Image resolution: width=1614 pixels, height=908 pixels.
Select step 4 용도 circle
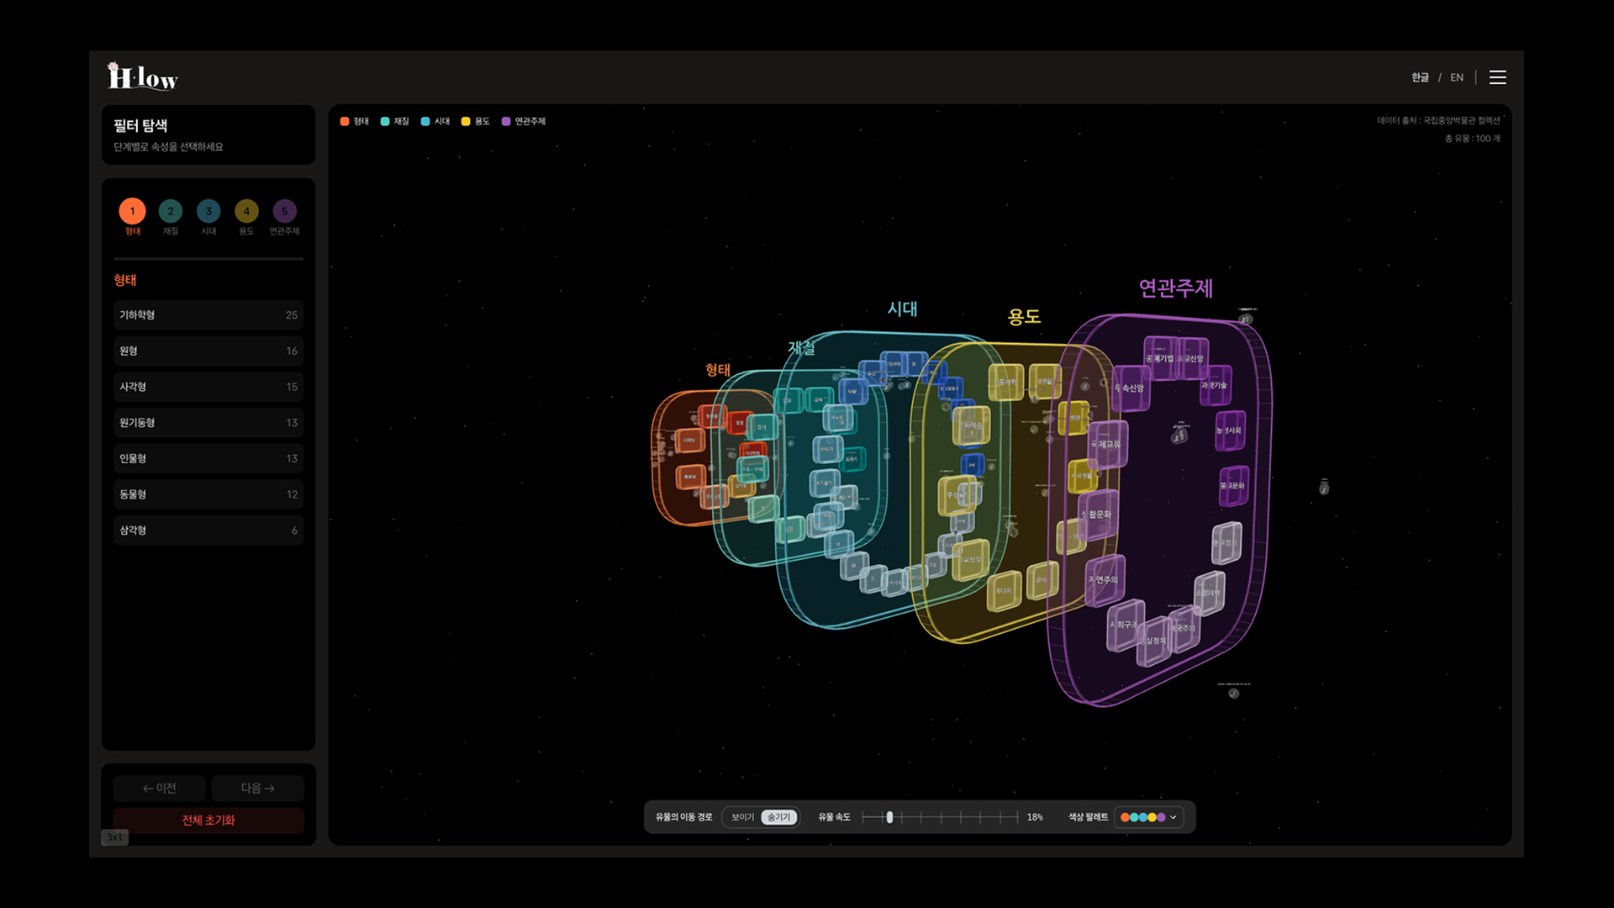click(x=246, y=211)
